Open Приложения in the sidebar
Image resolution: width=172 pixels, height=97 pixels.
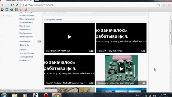[25, 41]
